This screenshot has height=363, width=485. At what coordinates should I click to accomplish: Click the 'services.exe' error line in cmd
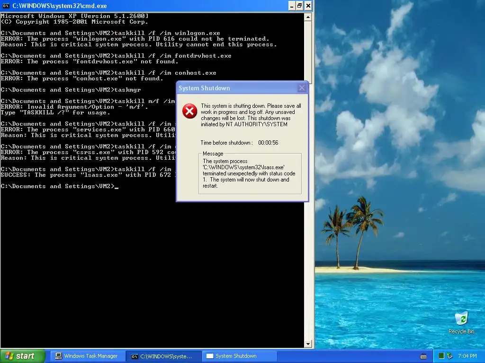88,130
